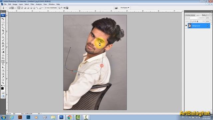
Task: Enable Shape layers mode in options bar
Action: point(10,8)
